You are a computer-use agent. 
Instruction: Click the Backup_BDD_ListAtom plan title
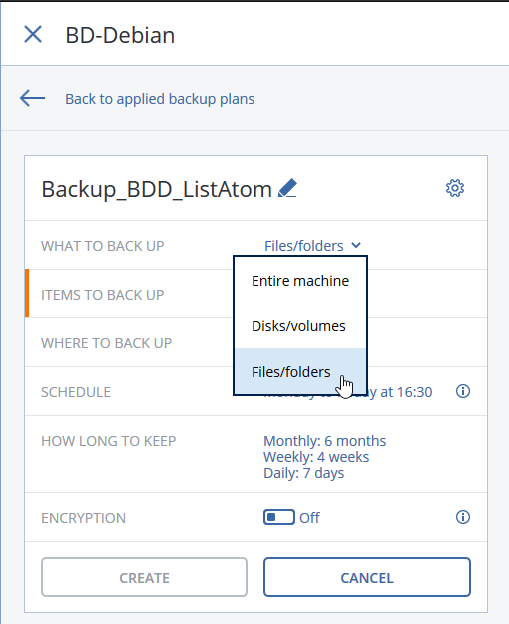157,189
